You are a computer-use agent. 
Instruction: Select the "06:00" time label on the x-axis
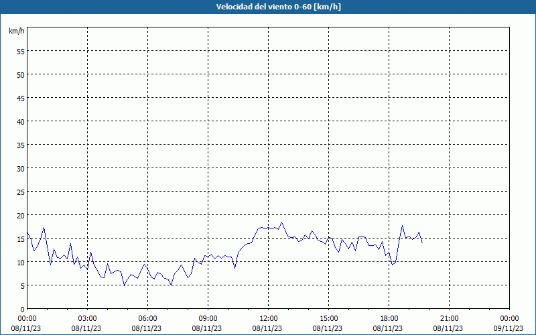coord(147,319)
